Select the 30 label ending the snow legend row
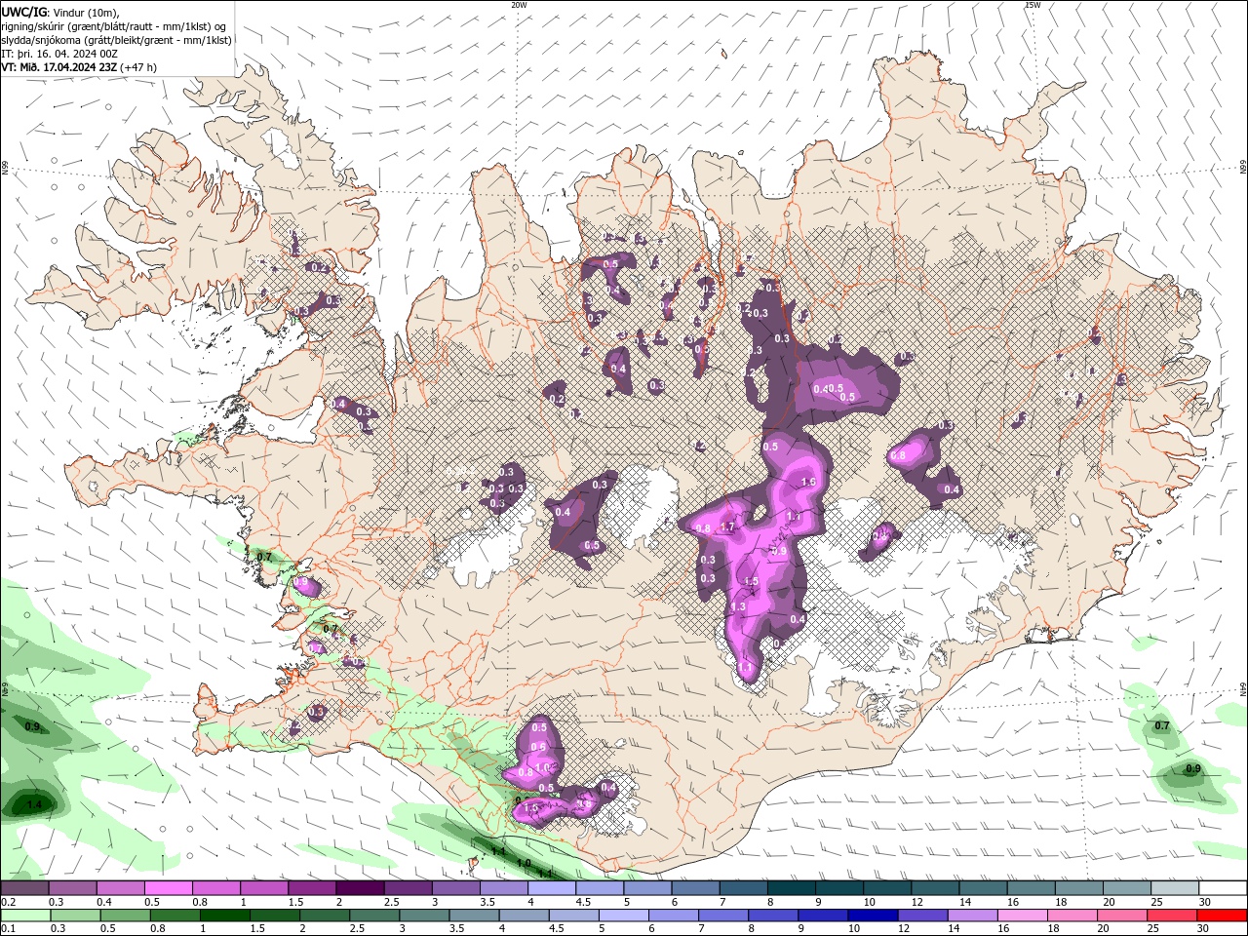1248x936 pixels. pyautogui.click(x=1206, y=902)
